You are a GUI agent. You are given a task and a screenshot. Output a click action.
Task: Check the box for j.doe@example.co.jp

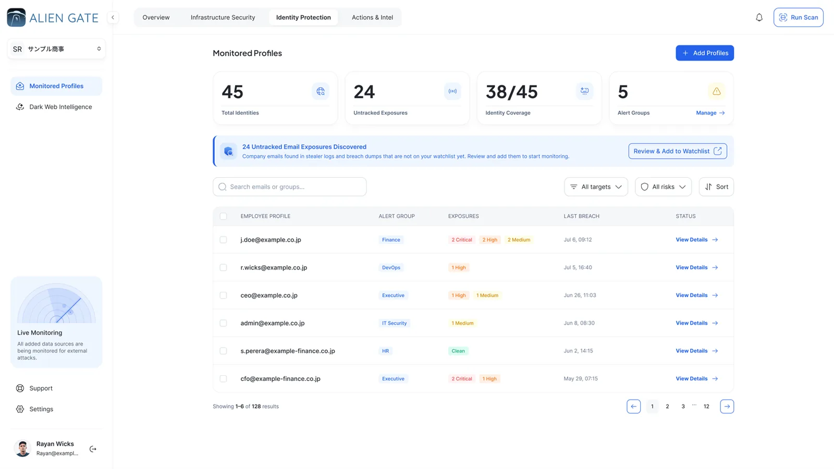pos(223,240)
